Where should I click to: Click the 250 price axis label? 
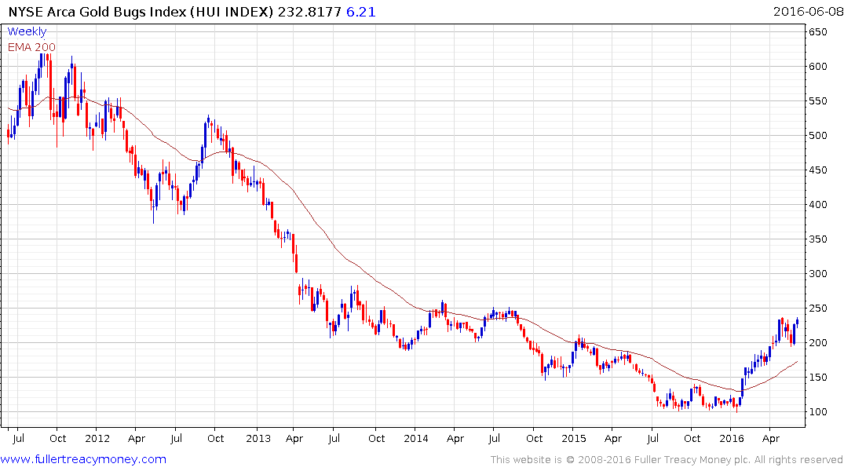(x=817, y=308)
